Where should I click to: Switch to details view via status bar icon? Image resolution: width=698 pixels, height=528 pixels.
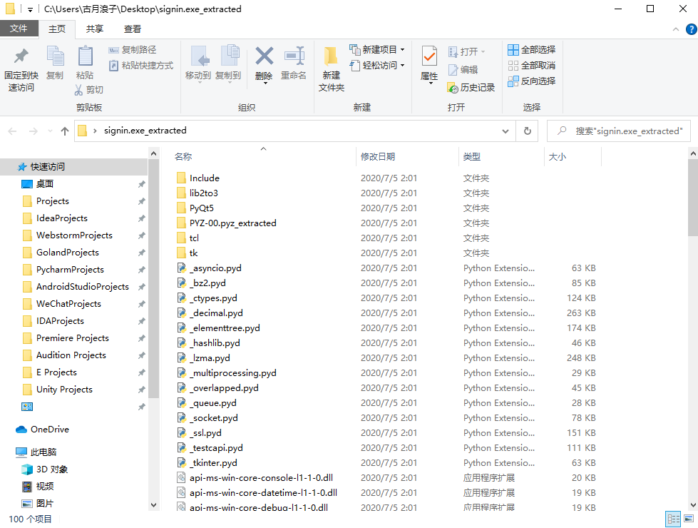tap(673, 519)
